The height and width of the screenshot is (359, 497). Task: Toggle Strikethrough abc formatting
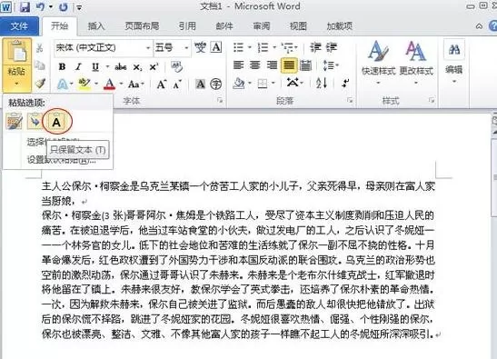tap(121, 66)
